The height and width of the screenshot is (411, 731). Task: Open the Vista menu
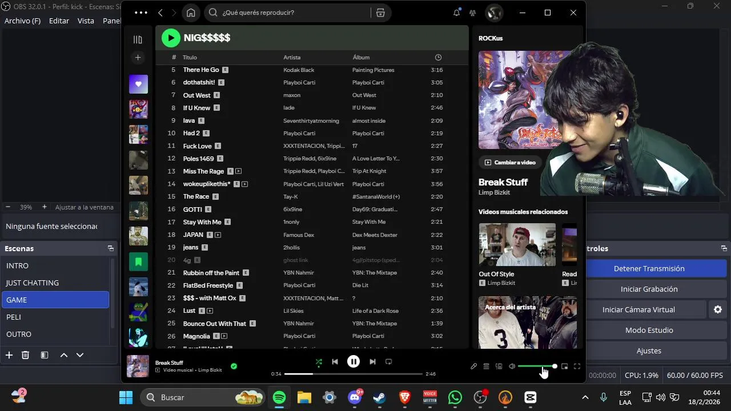pos(86,21)
